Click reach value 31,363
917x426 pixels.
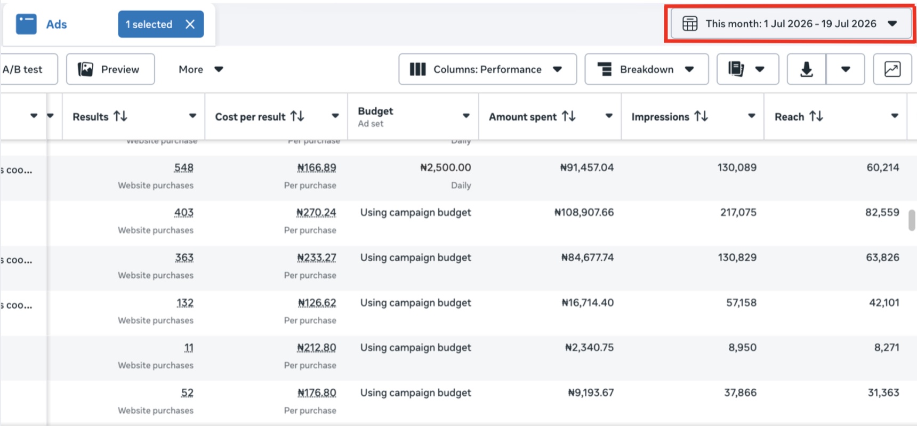884,393
